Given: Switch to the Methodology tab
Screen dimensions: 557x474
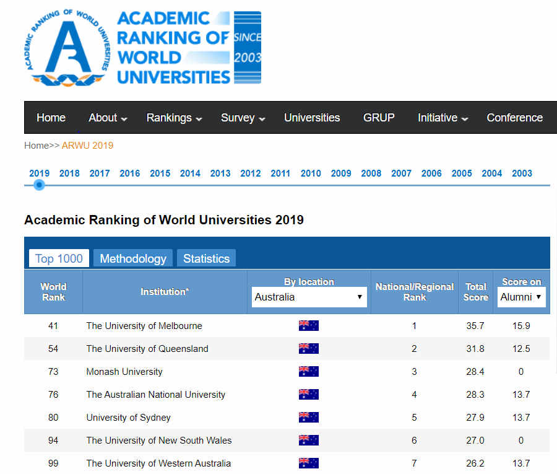Looking at the screenshot, I should [x=133, y=258].
